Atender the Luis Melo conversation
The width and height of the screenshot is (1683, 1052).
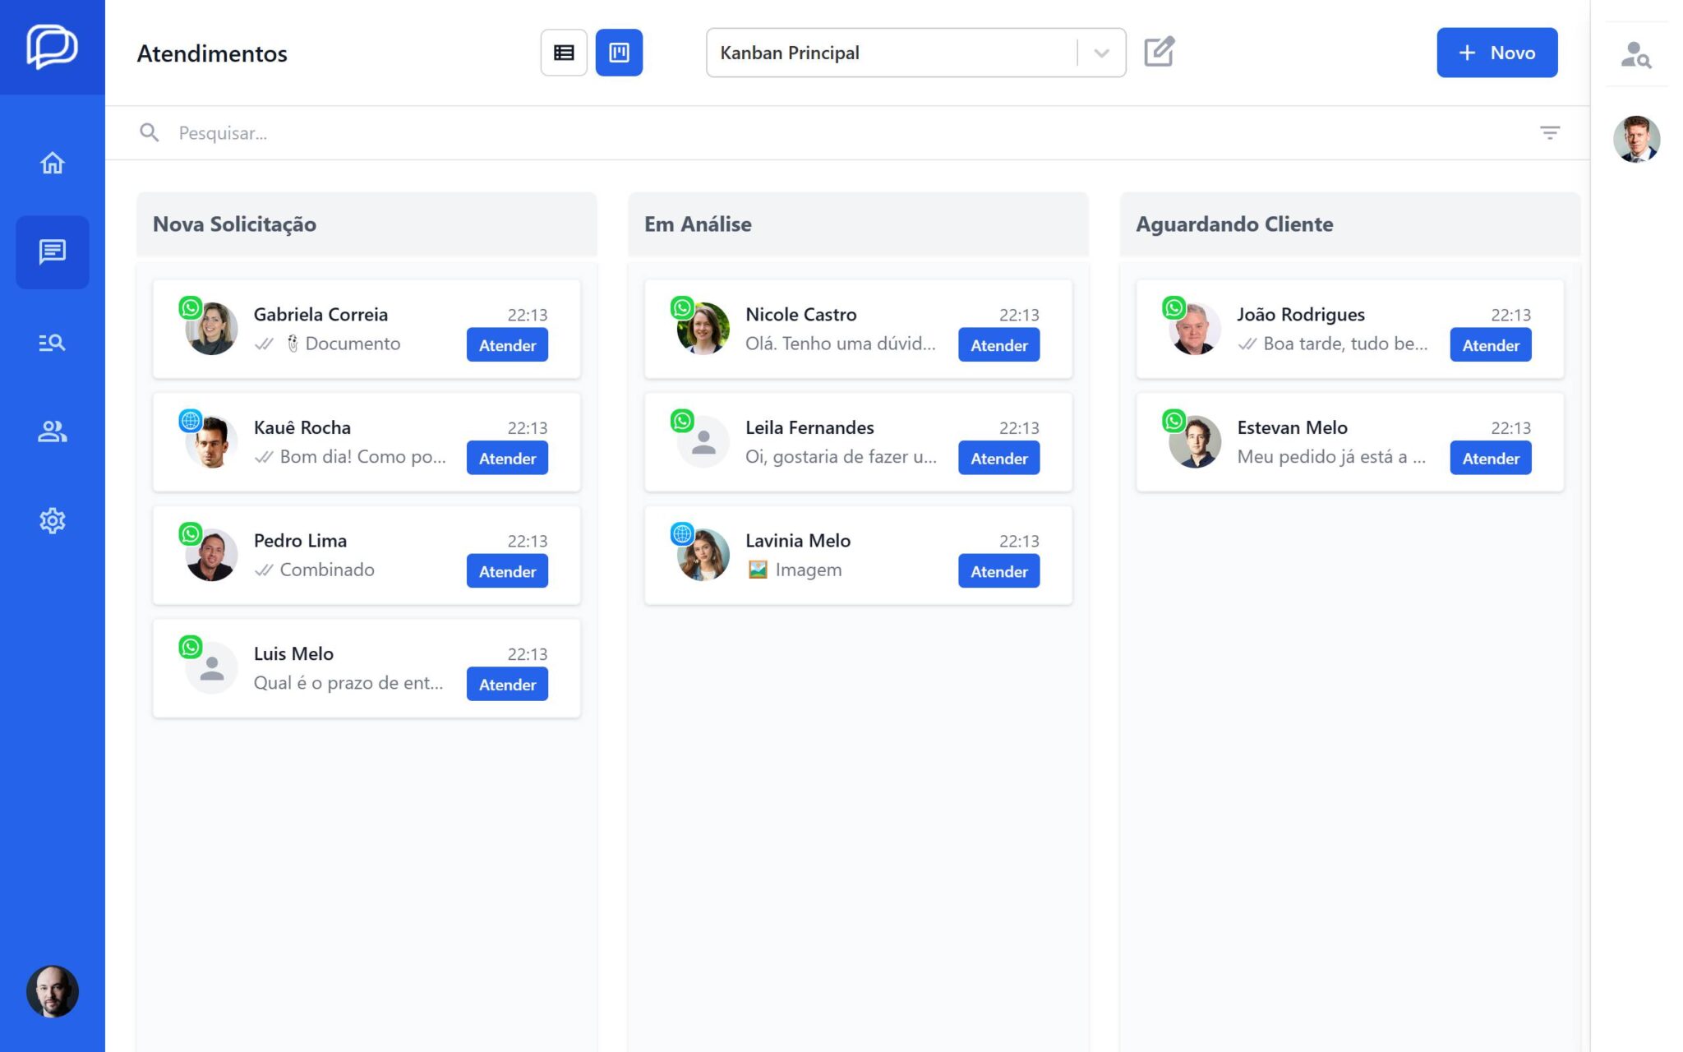click(507, 683)
